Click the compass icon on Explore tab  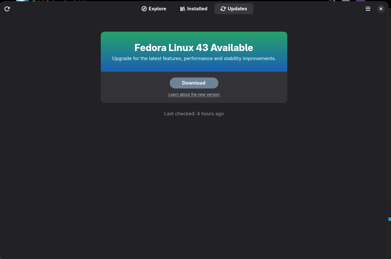point(144,9)
